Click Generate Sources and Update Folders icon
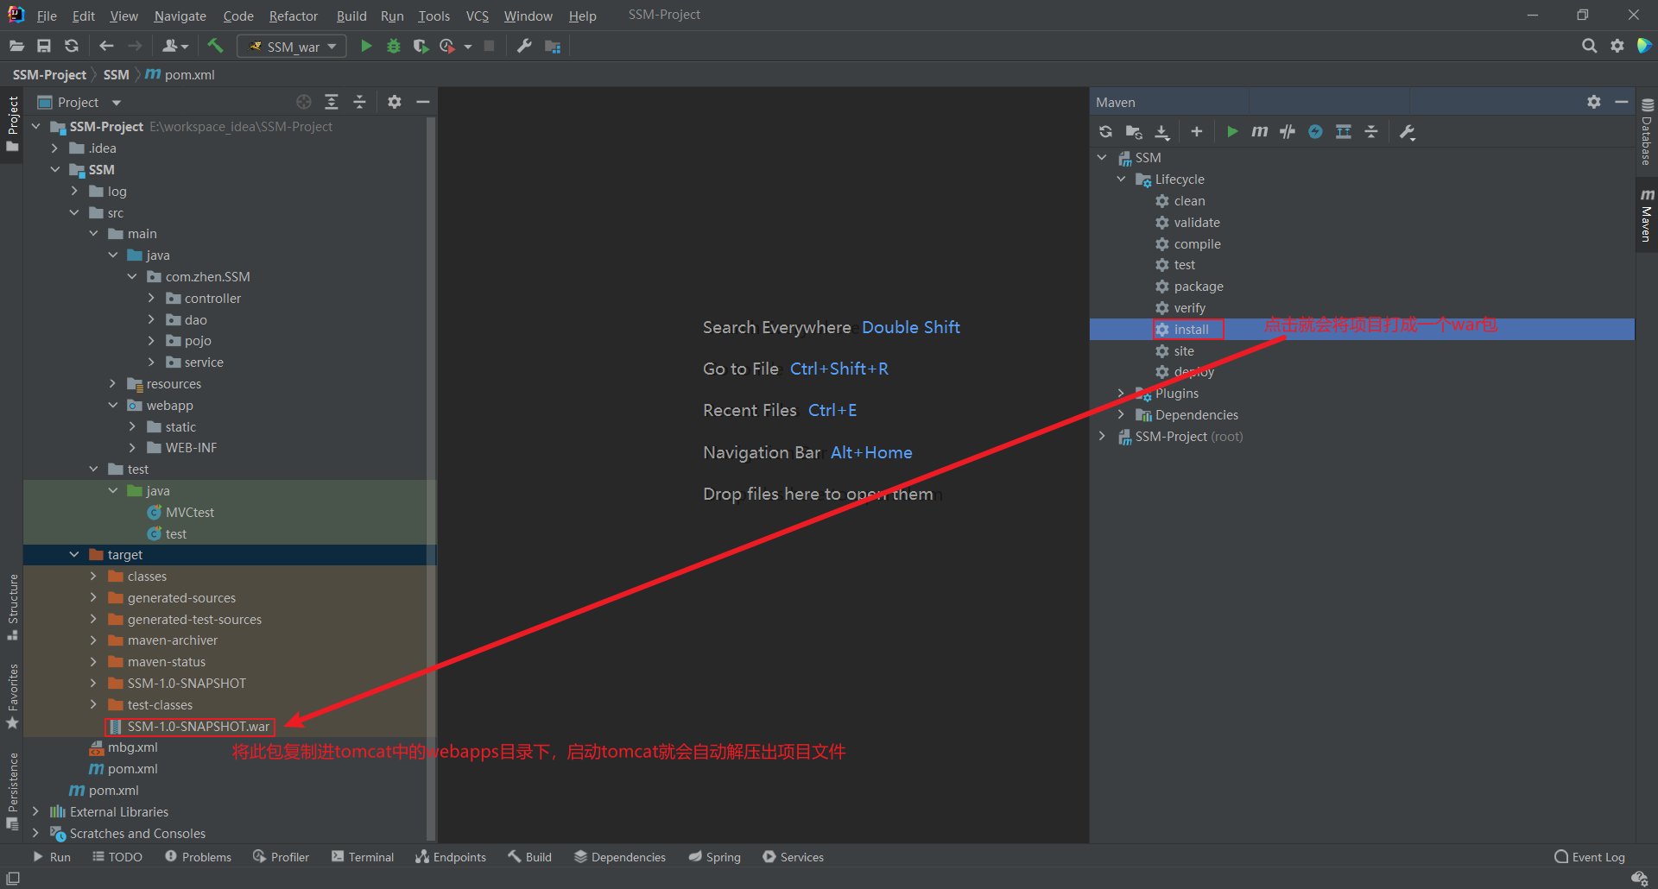 coord(1134,131)
